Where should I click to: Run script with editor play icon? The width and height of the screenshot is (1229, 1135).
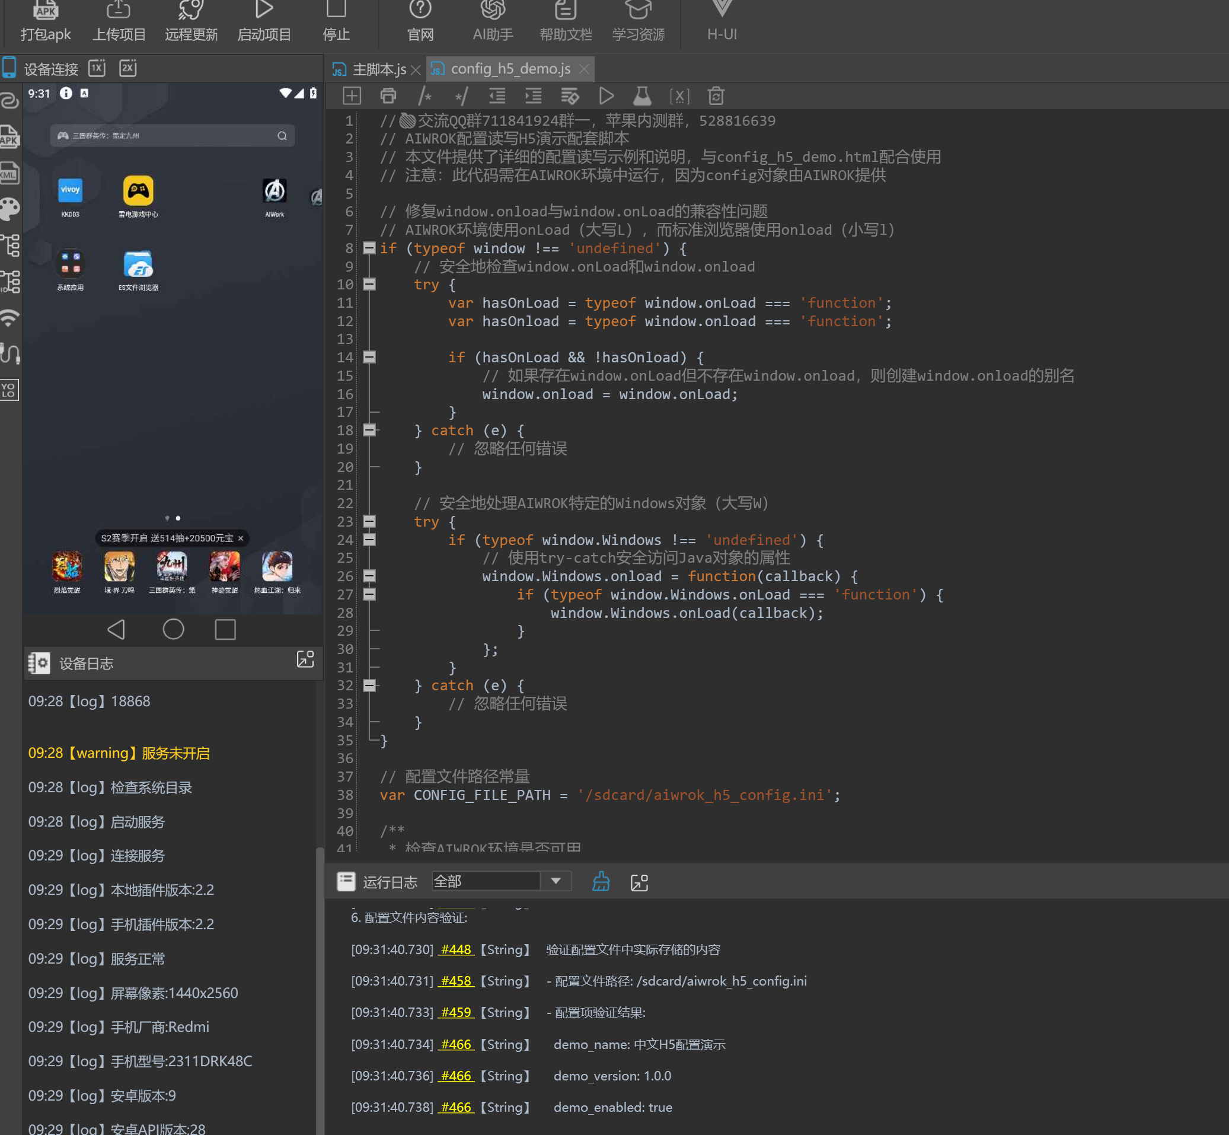(x=606, y=96)
